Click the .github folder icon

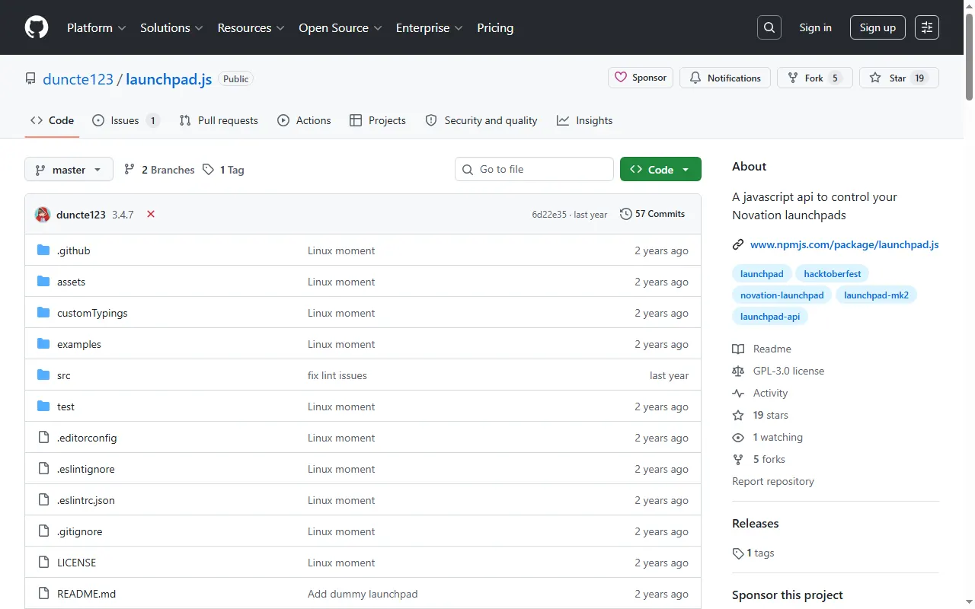(43, 250)
